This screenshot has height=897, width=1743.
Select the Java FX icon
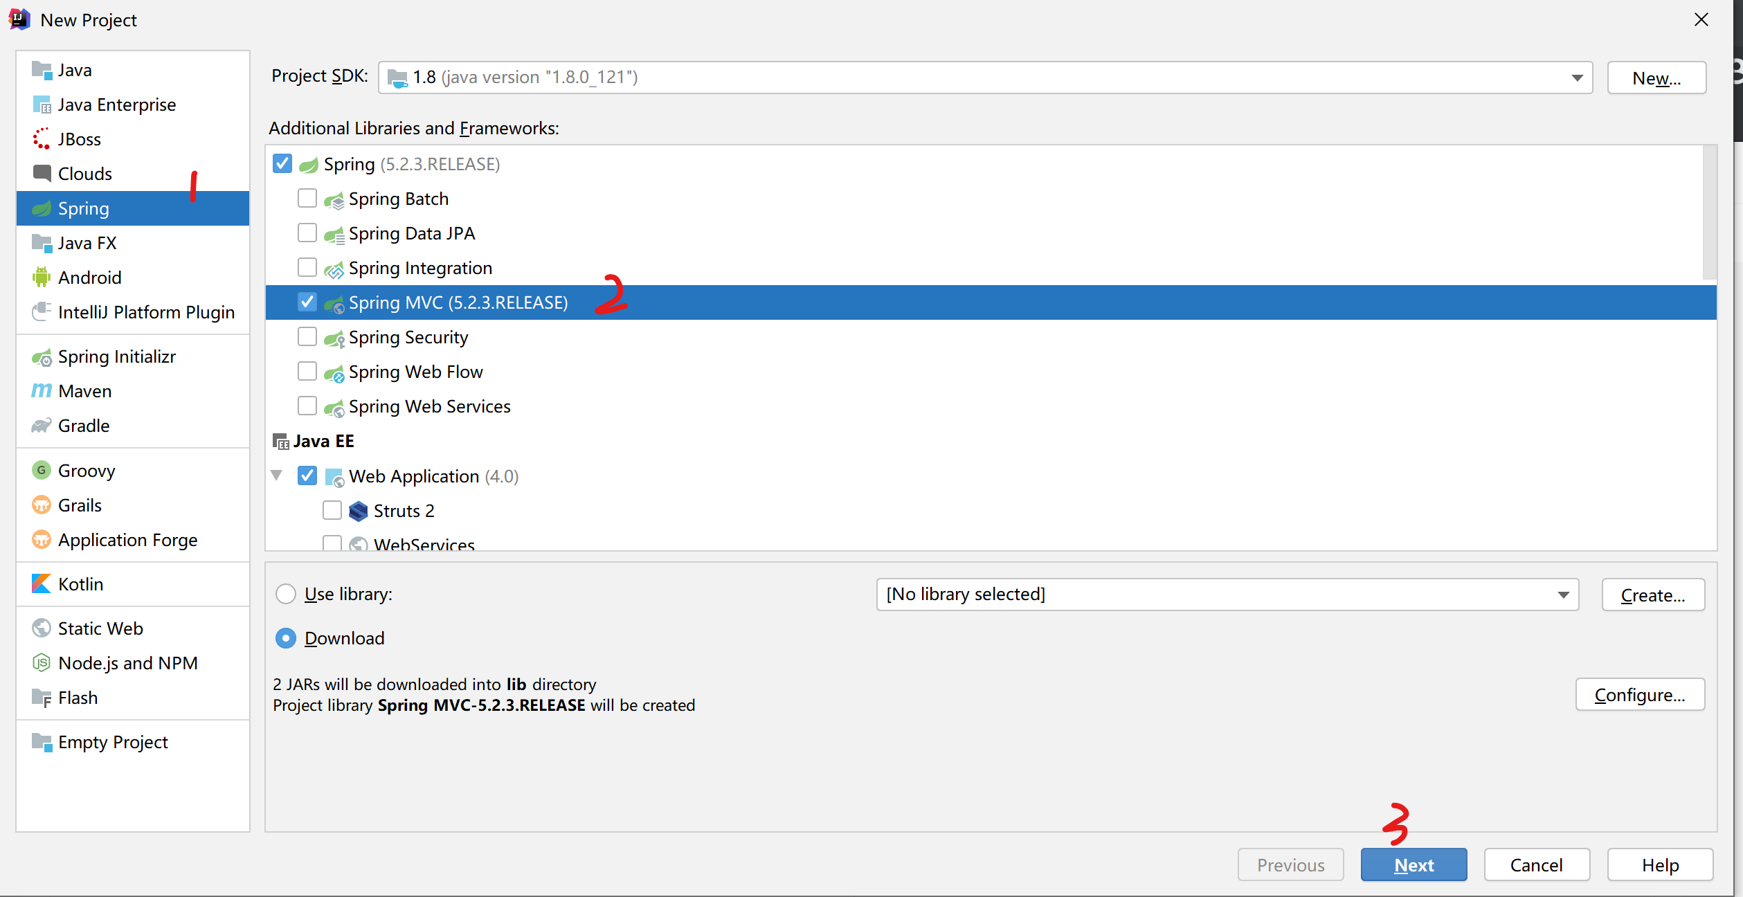pyautogui.click(x=42, y=243)
